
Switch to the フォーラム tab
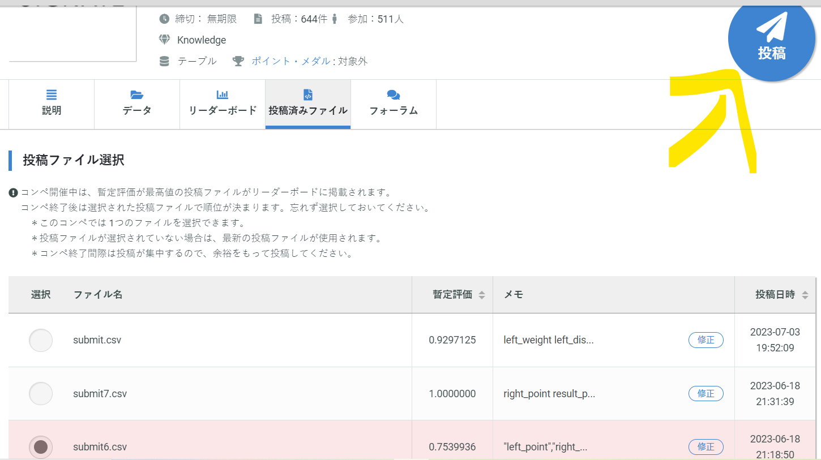tap(393, 105)
